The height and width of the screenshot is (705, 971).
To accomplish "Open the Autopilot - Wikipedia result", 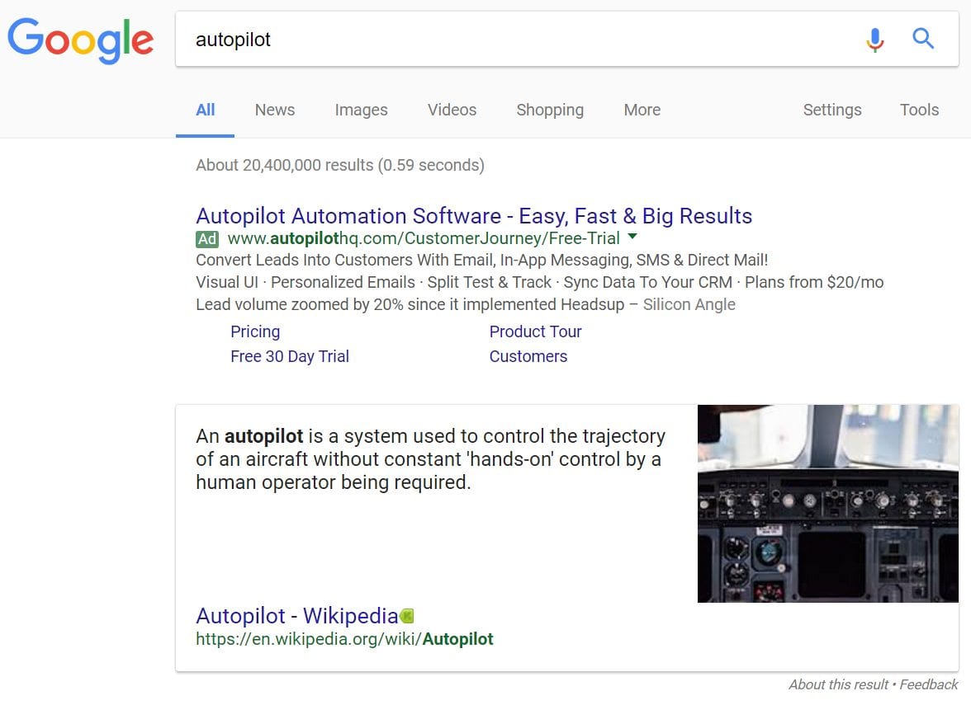I will point(296,616).
